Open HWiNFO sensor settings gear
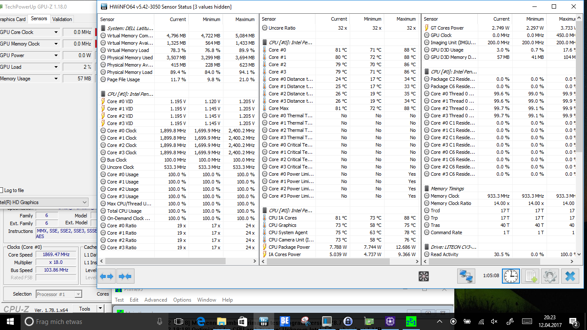This screenshot has height=330, width=587. [x=550, y=276]
